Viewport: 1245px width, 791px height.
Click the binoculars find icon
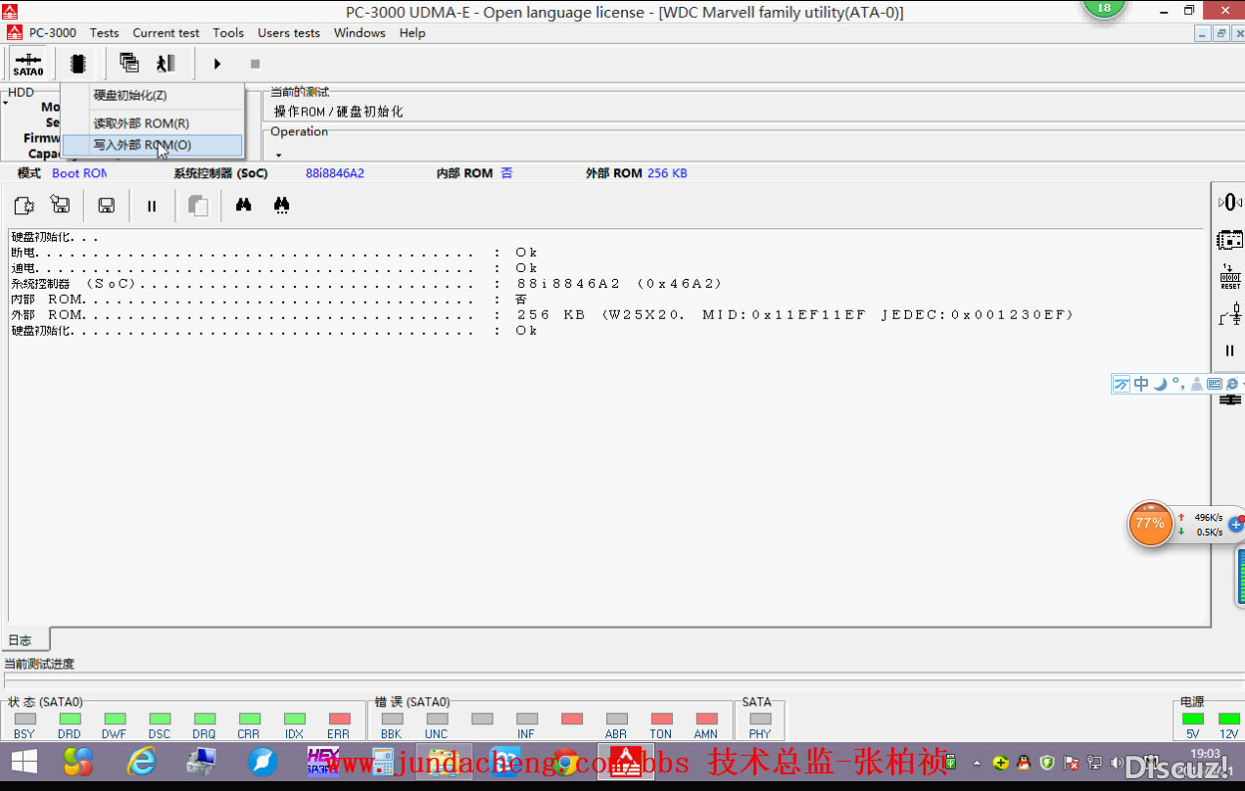244,206
